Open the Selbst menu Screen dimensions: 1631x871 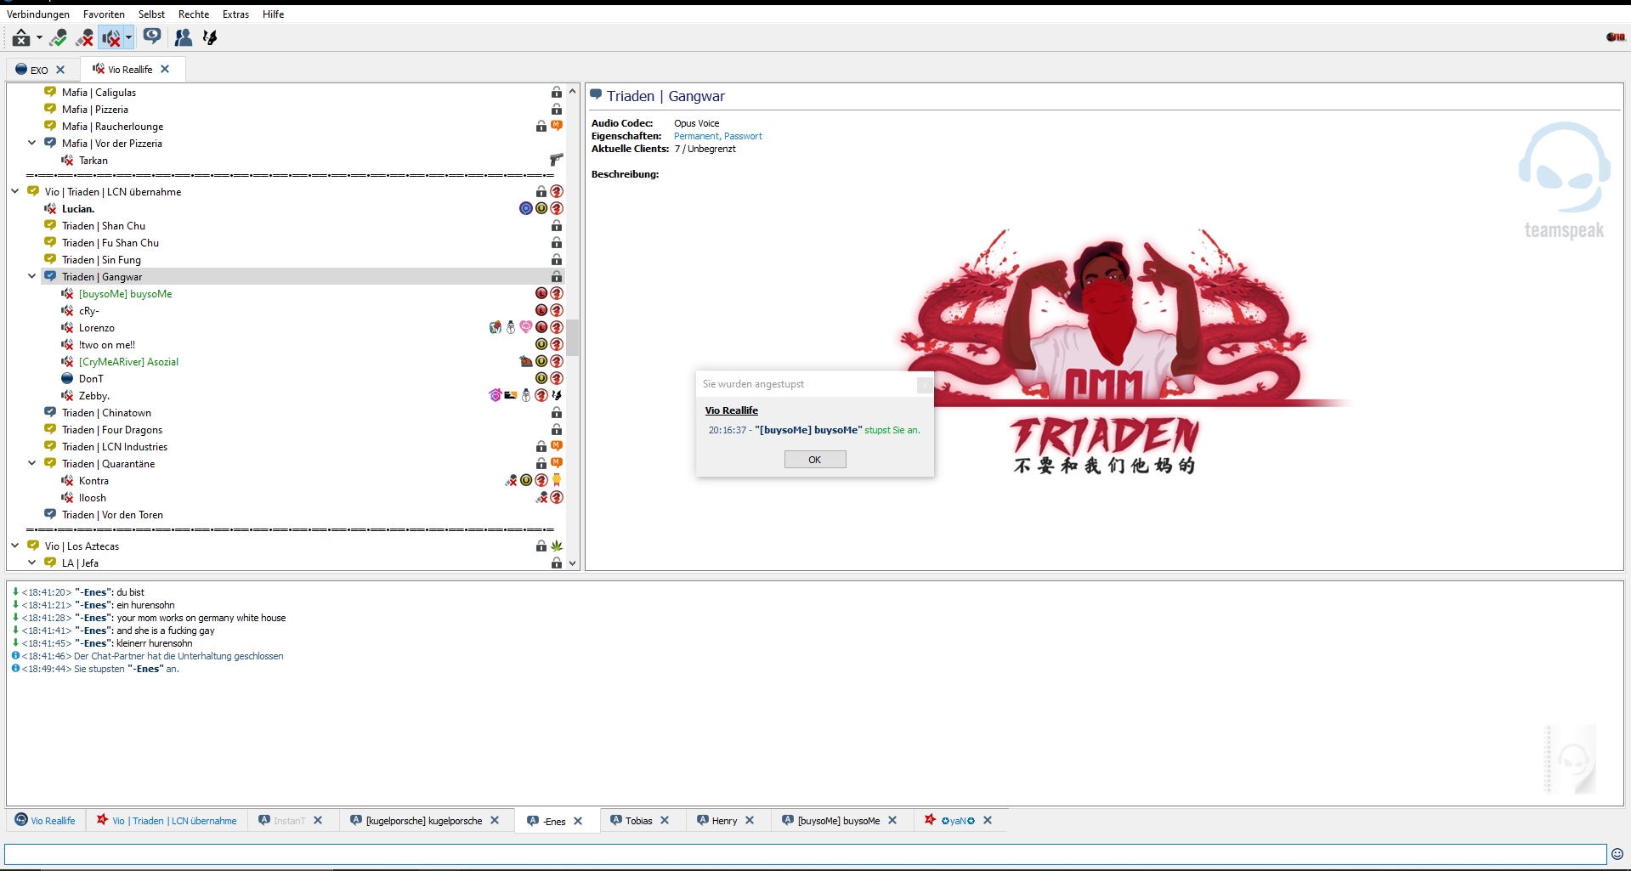[x=151, y=14]
